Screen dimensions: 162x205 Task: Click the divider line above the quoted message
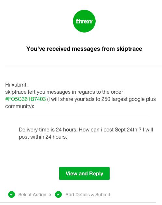(84, 117)
